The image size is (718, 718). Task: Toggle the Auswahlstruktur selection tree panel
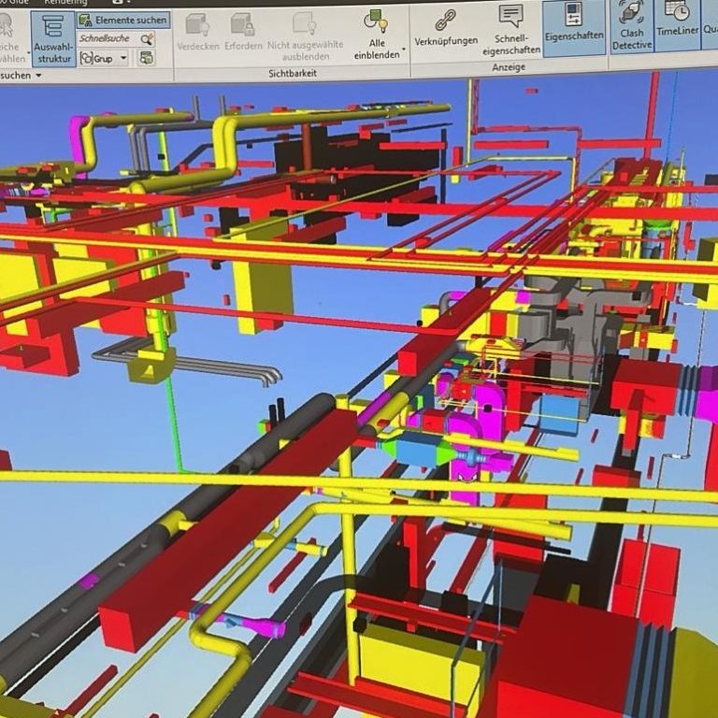tap(53, 39)
